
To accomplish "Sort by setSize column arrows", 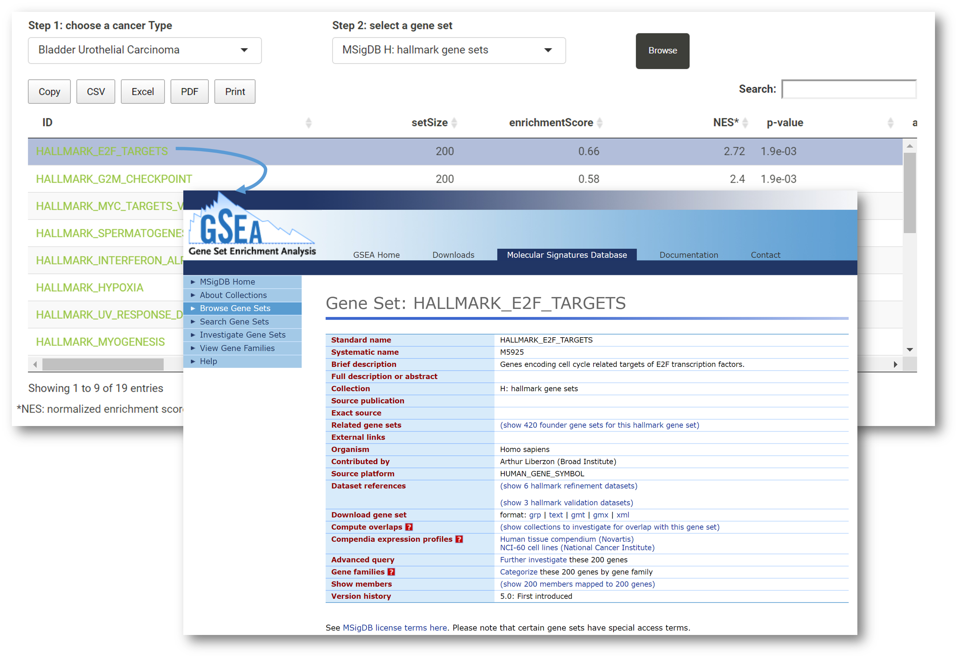I will 454,123.
